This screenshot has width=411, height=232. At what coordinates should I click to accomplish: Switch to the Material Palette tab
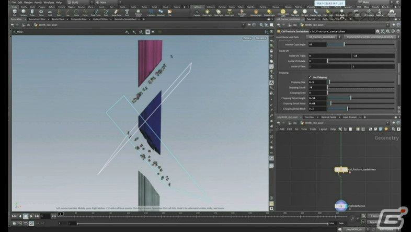point(329,117)
